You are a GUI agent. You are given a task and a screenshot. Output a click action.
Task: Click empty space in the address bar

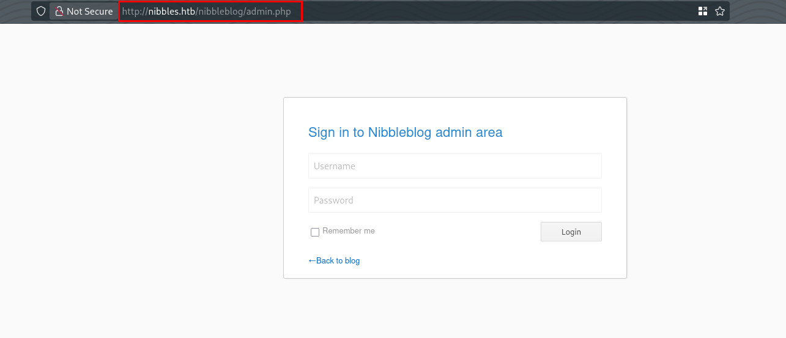[489, 11]
